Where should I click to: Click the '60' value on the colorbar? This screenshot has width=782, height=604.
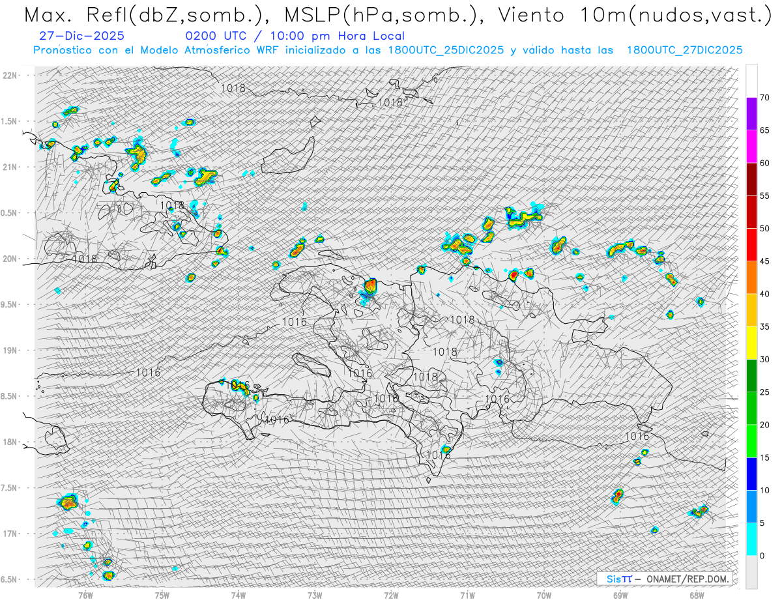pyautogui.click(x=764, y=163)
